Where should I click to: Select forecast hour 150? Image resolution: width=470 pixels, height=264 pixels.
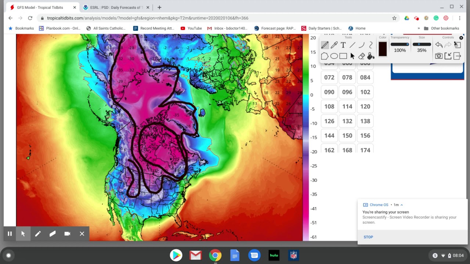point(347,136)
